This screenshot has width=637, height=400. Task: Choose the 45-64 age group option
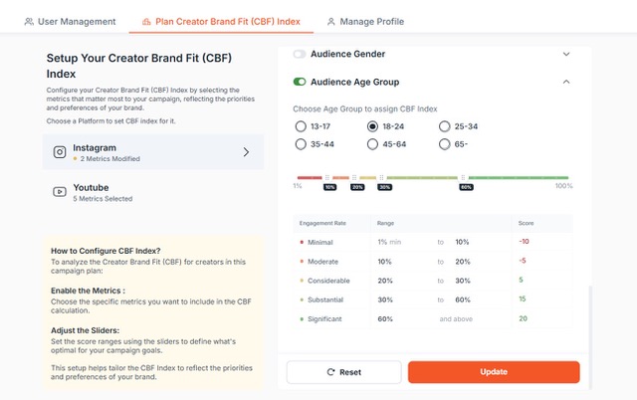372,145
